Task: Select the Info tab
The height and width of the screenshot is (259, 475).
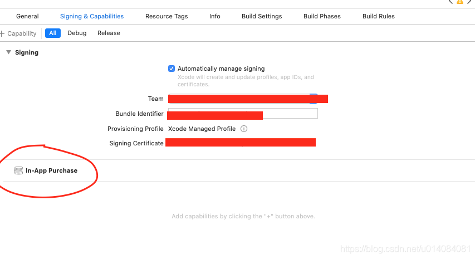Action: click(215, 17)
